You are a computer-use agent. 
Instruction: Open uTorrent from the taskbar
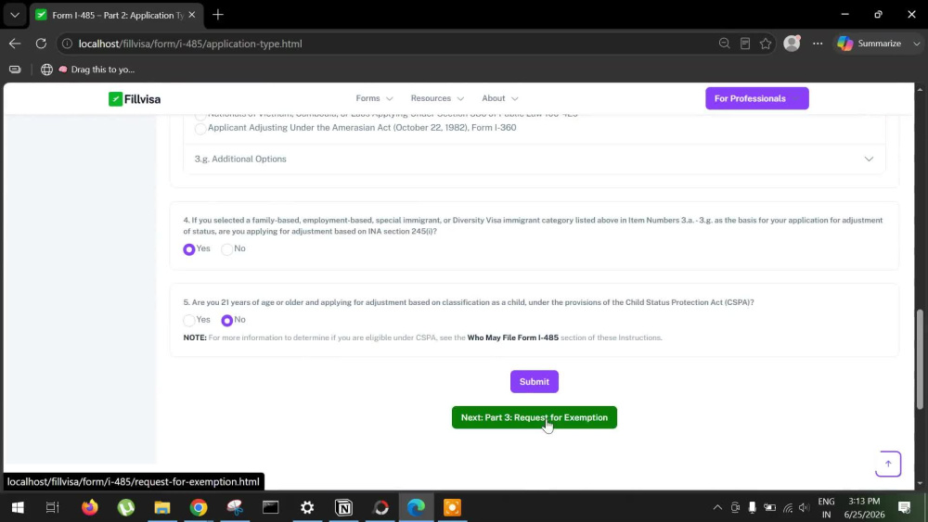pyautogui.click(x=126, y=507)
